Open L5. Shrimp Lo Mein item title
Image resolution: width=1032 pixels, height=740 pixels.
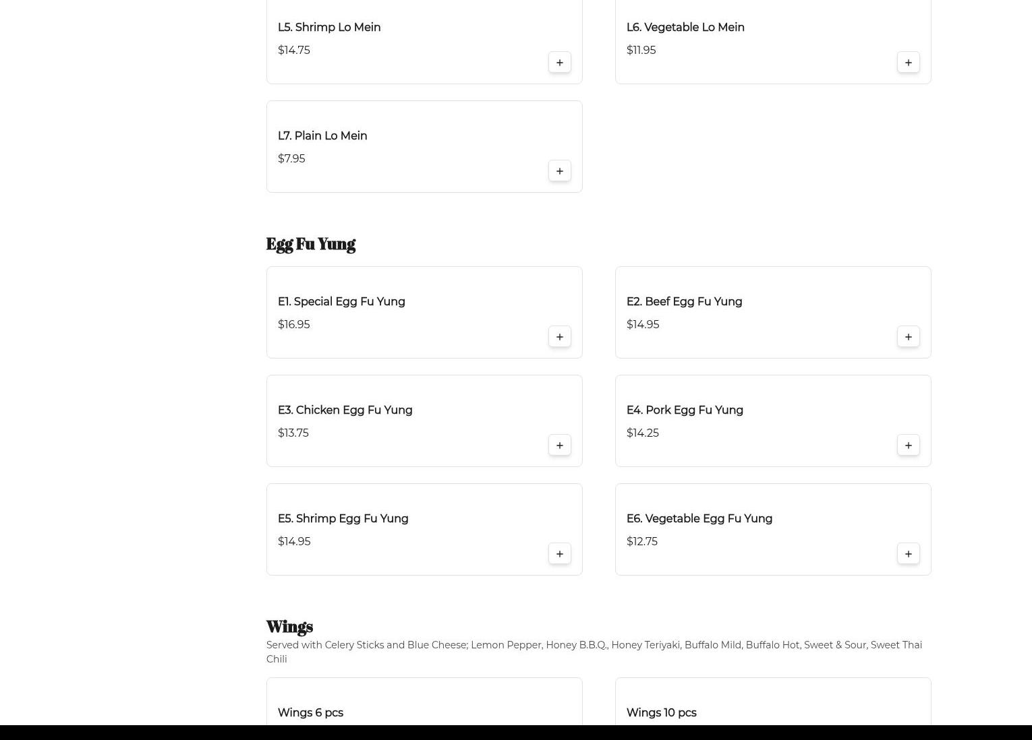pyautogui.click(x=329, y=28)
